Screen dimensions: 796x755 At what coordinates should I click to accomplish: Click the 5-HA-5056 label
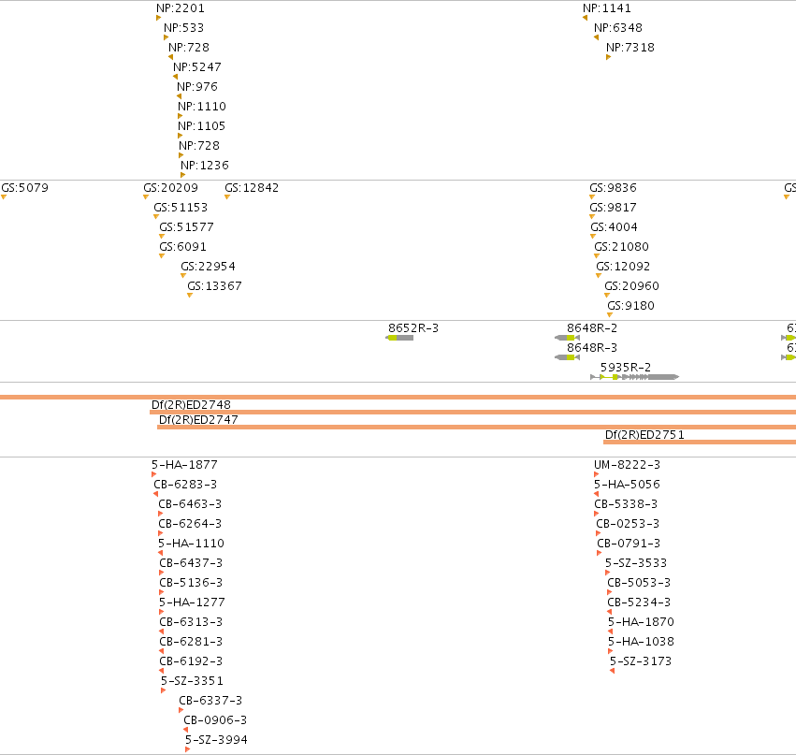[x=627, y=484]
